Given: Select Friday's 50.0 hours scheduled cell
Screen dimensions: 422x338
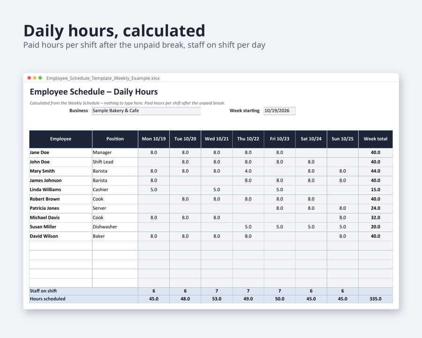Looking at the screenshot, I should pyautogui.click(x=279, y=299).
